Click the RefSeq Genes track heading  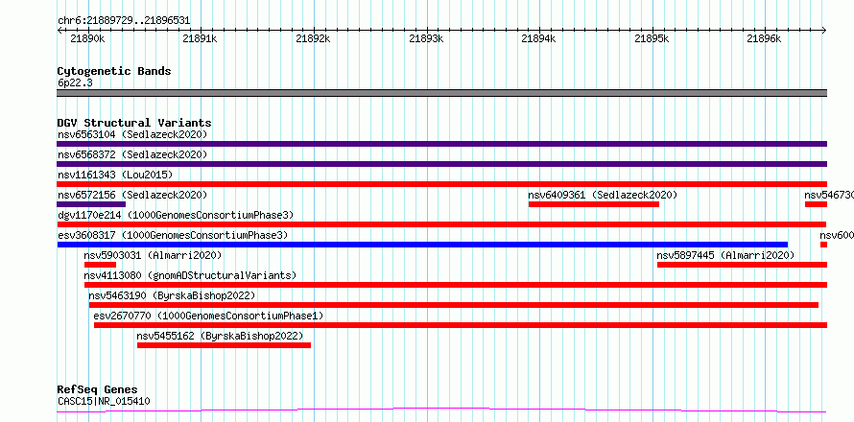pyautogui.click(x=97, y=389)
